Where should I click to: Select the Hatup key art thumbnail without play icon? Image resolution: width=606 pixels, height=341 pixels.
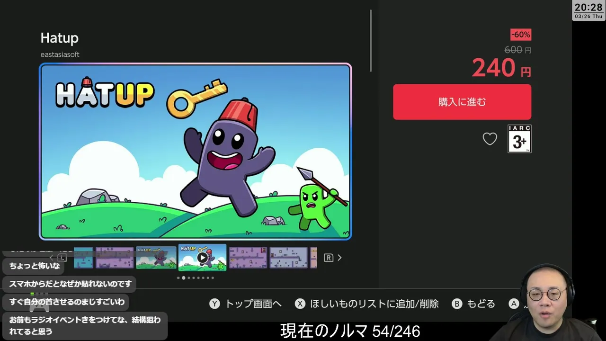coord(156,258)
